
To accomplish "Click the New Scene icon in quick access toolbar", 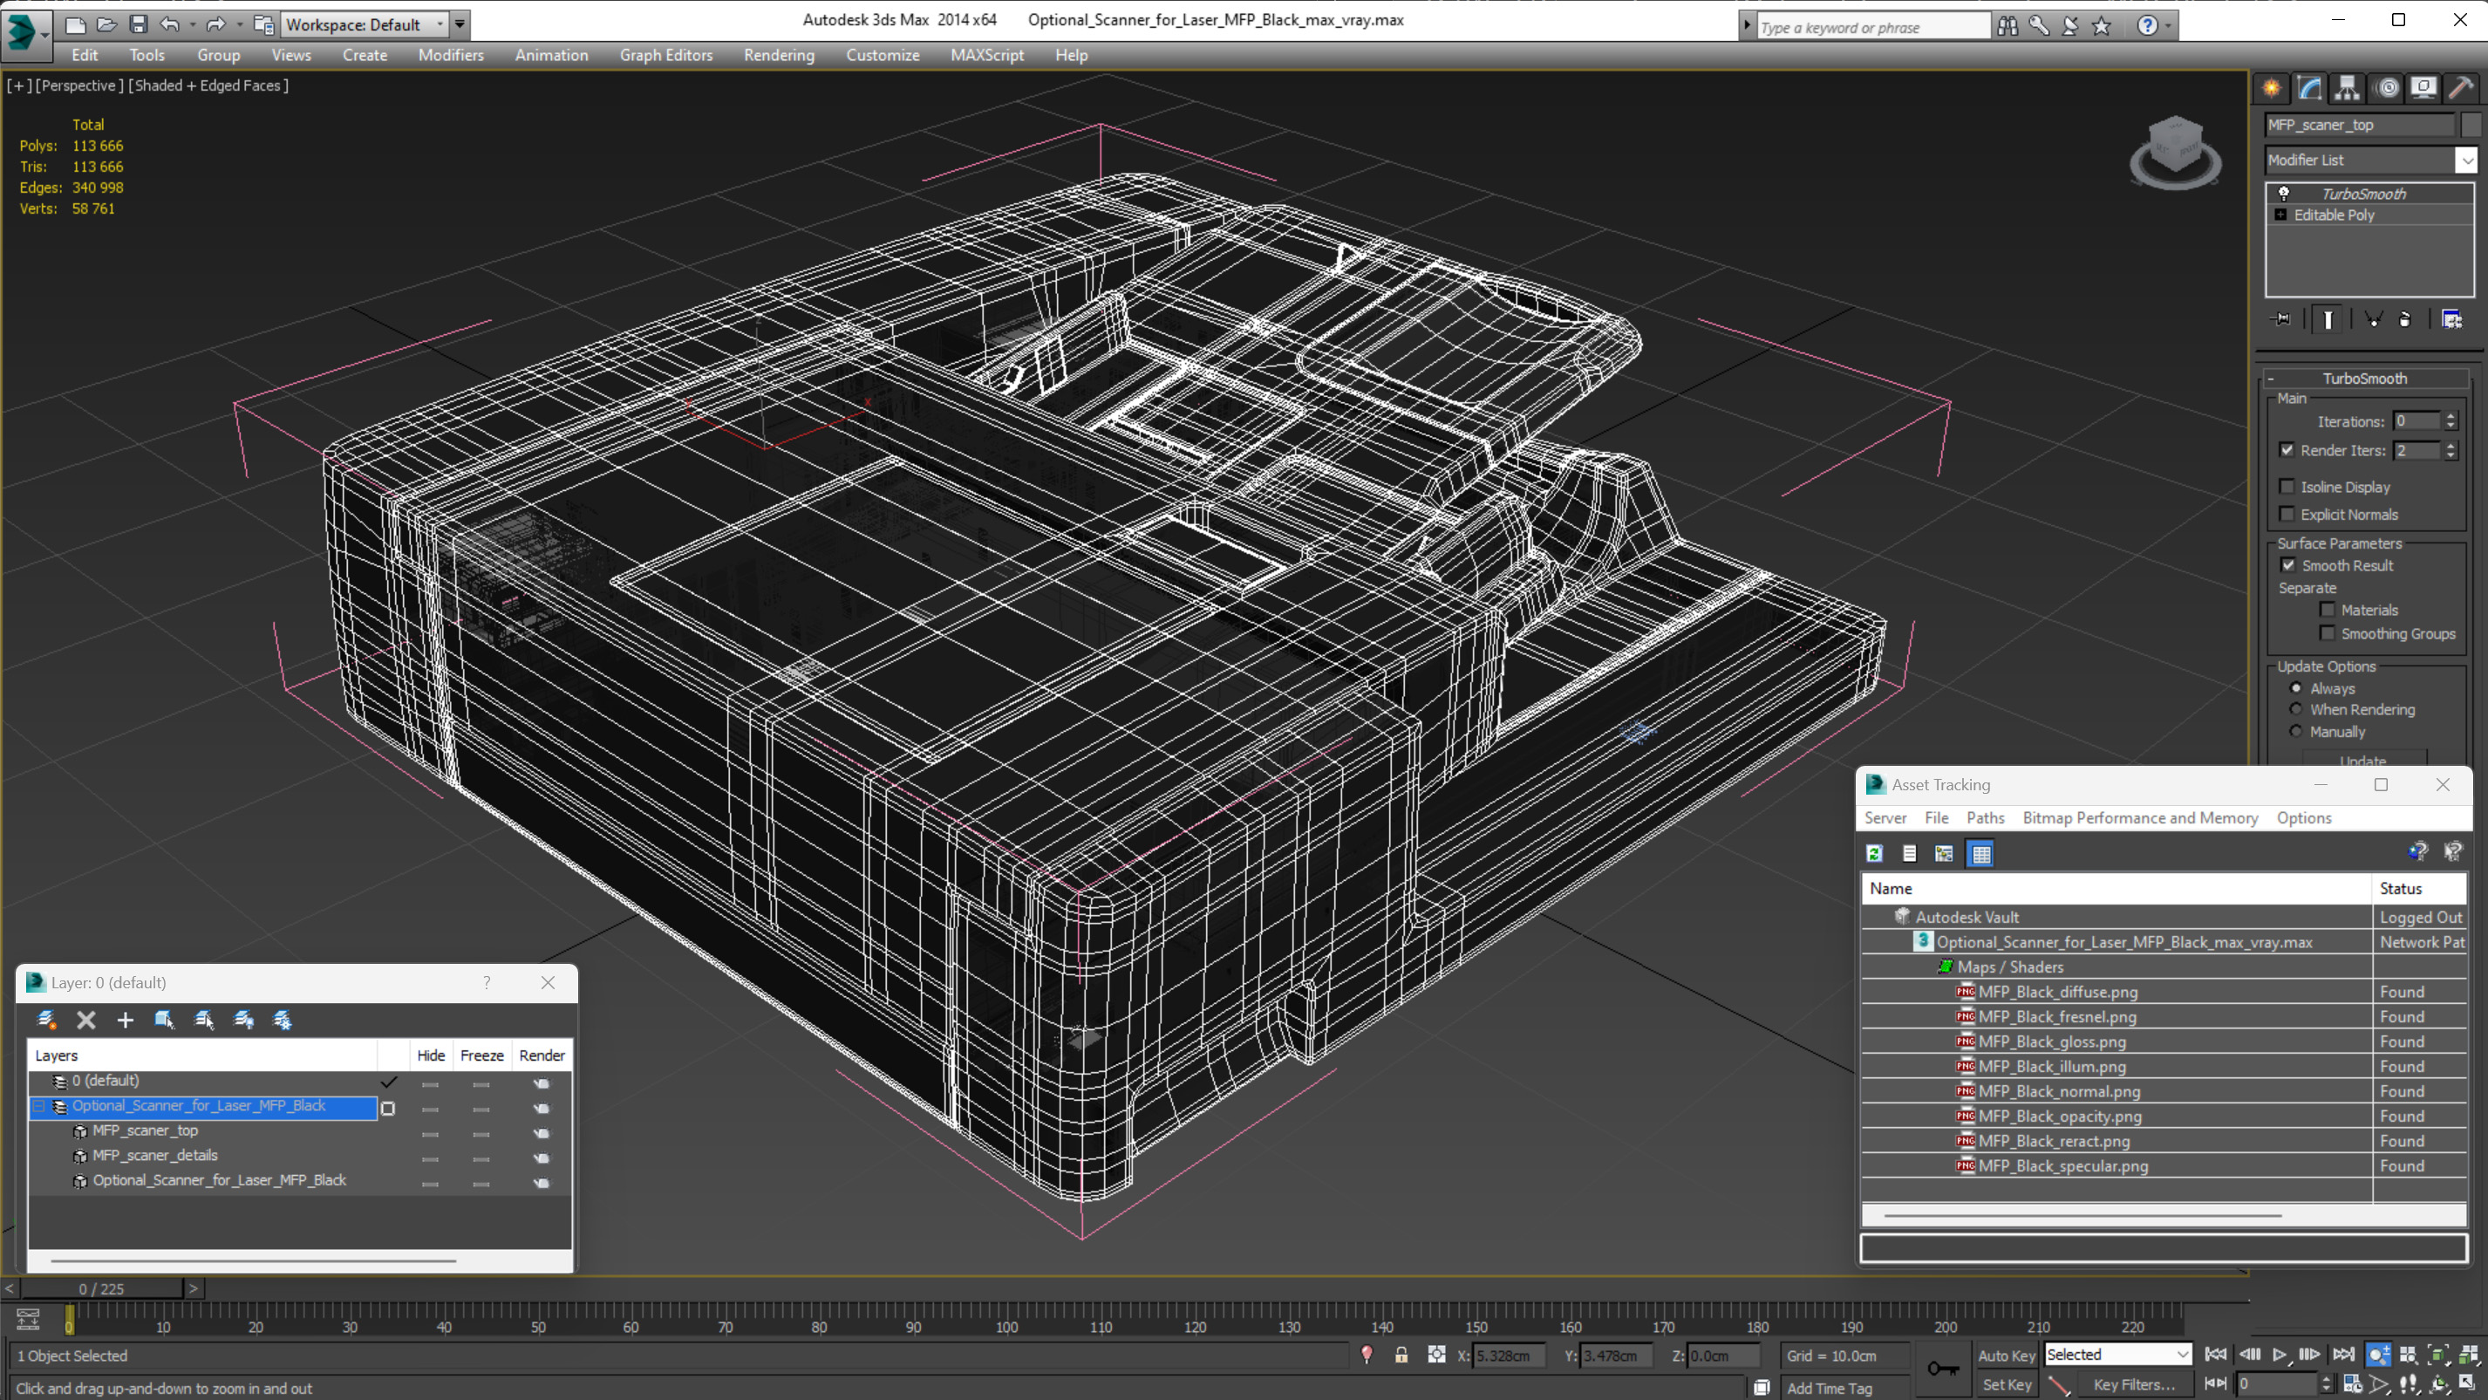I will coord(75,24).
